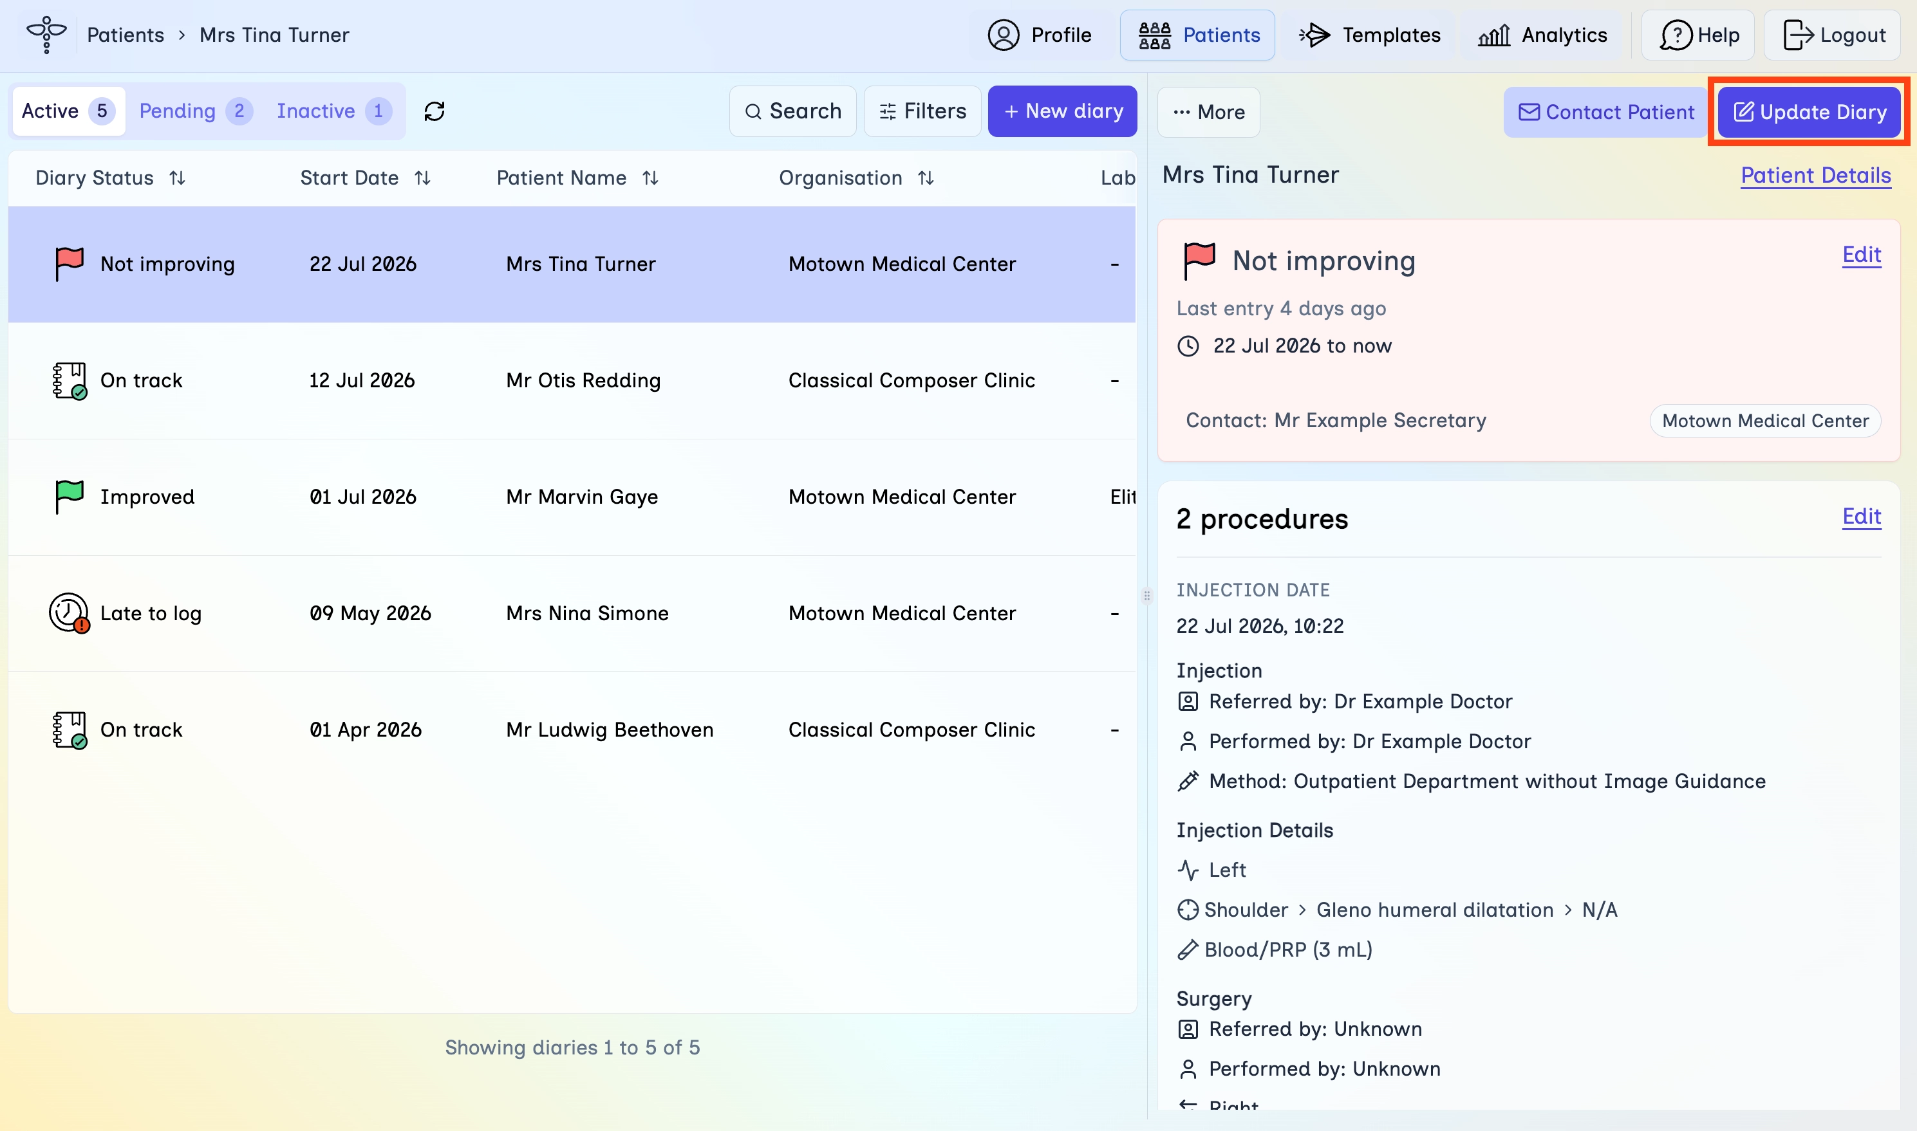Image resolution: width=1917 pixels, height=1131 pixels.
Task: Click Mrs Tina Turner name in table
Action: tap(580, 264)
